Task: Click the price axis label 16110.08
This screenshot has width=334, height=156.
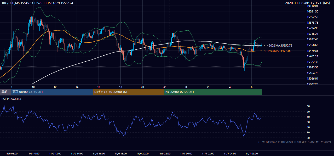Action: (312, 6)
